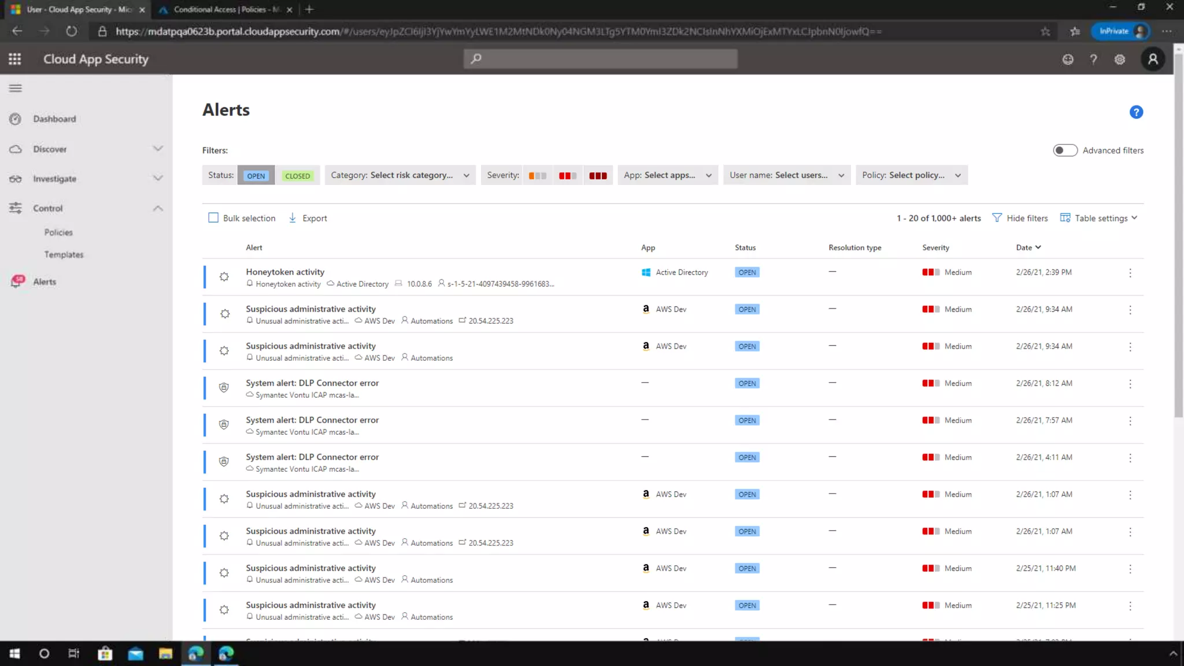Click the Export download icon

point(293,218)
